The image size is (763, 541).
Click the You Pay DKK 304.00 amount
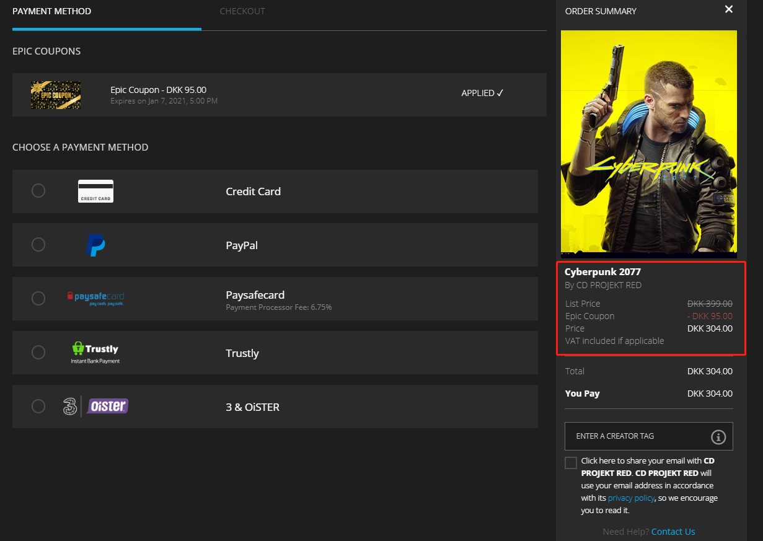pos(710,394)
